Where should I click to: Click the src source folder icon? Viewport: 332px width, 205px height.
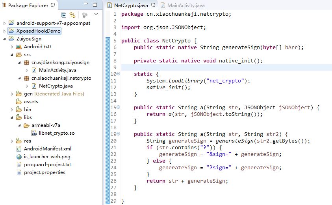[19, 55]
